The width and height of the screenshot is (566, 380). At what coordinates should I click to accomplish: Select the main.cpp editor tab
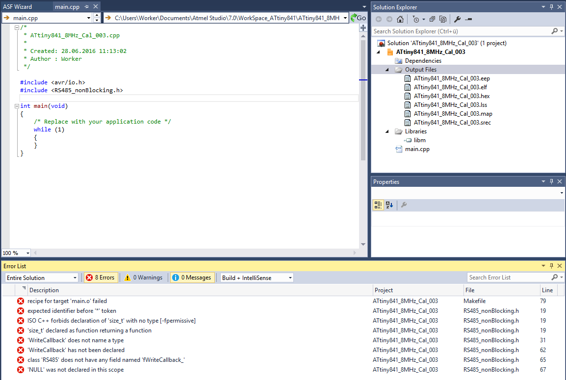pyautogui.click(x=67, y=7)
